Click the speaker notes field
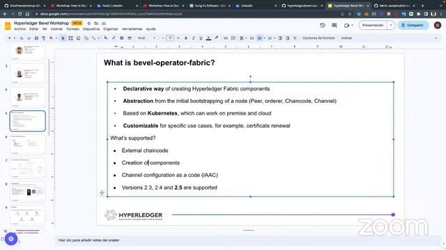 (x=247, y=240)
